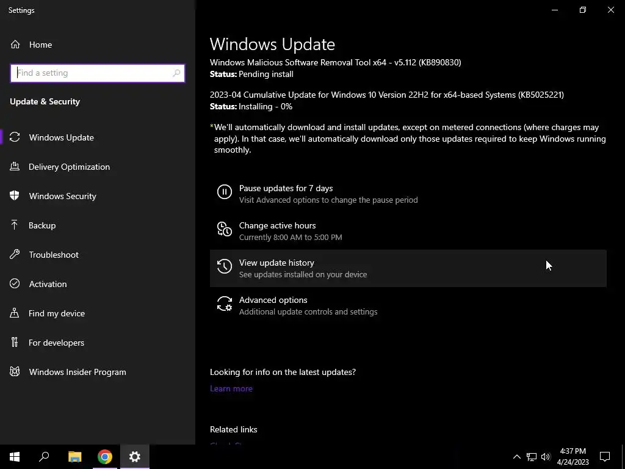Click View update history
Screen dimensions: 625x469
click(408, 269)
